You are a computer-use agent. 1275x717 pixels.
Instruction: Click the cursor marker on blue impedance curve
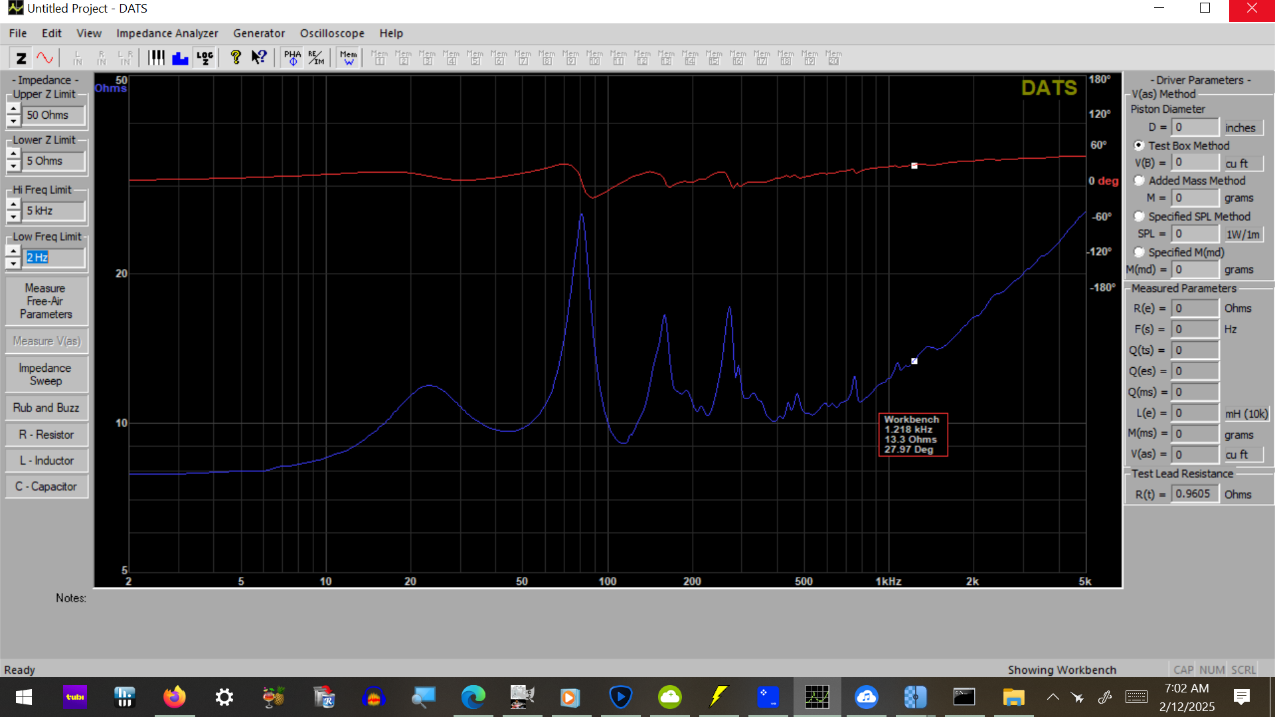click(x=914, y=361)
